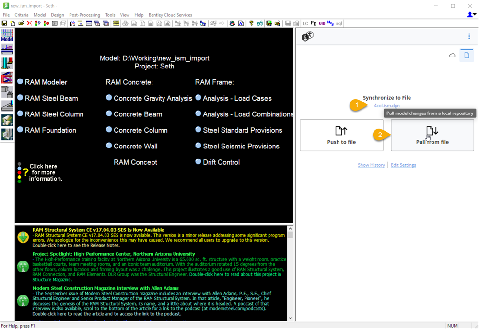The width and height of the screenshot is (479, 329).
Task: Open the Model module in the sidebar
Action: tap(7, 35)
